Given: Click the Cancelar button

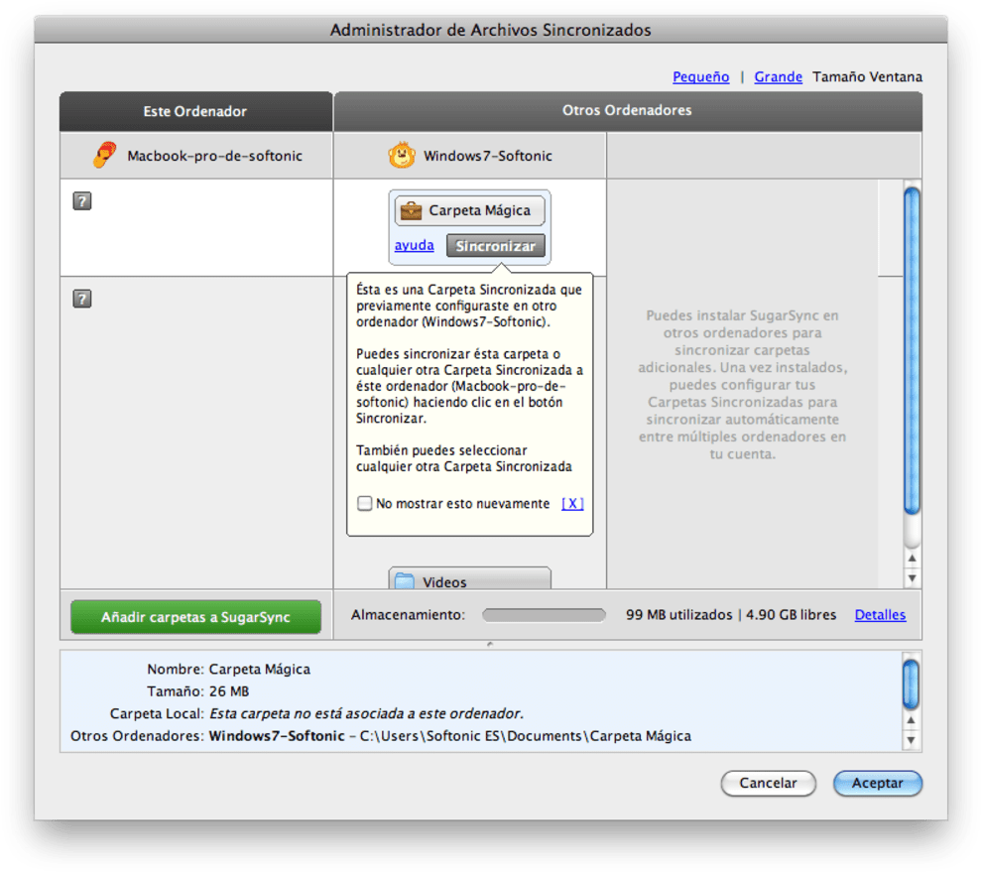Looking at the screenshot, I should coord(769,783).
